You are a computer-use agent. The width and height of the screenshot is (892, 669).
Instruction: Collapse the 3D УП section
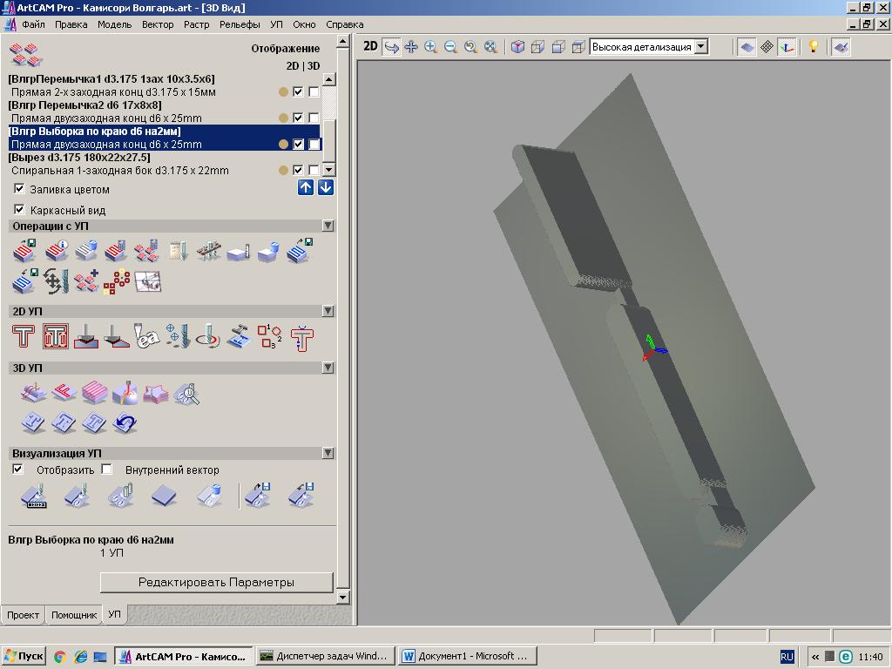coord(328,368)
